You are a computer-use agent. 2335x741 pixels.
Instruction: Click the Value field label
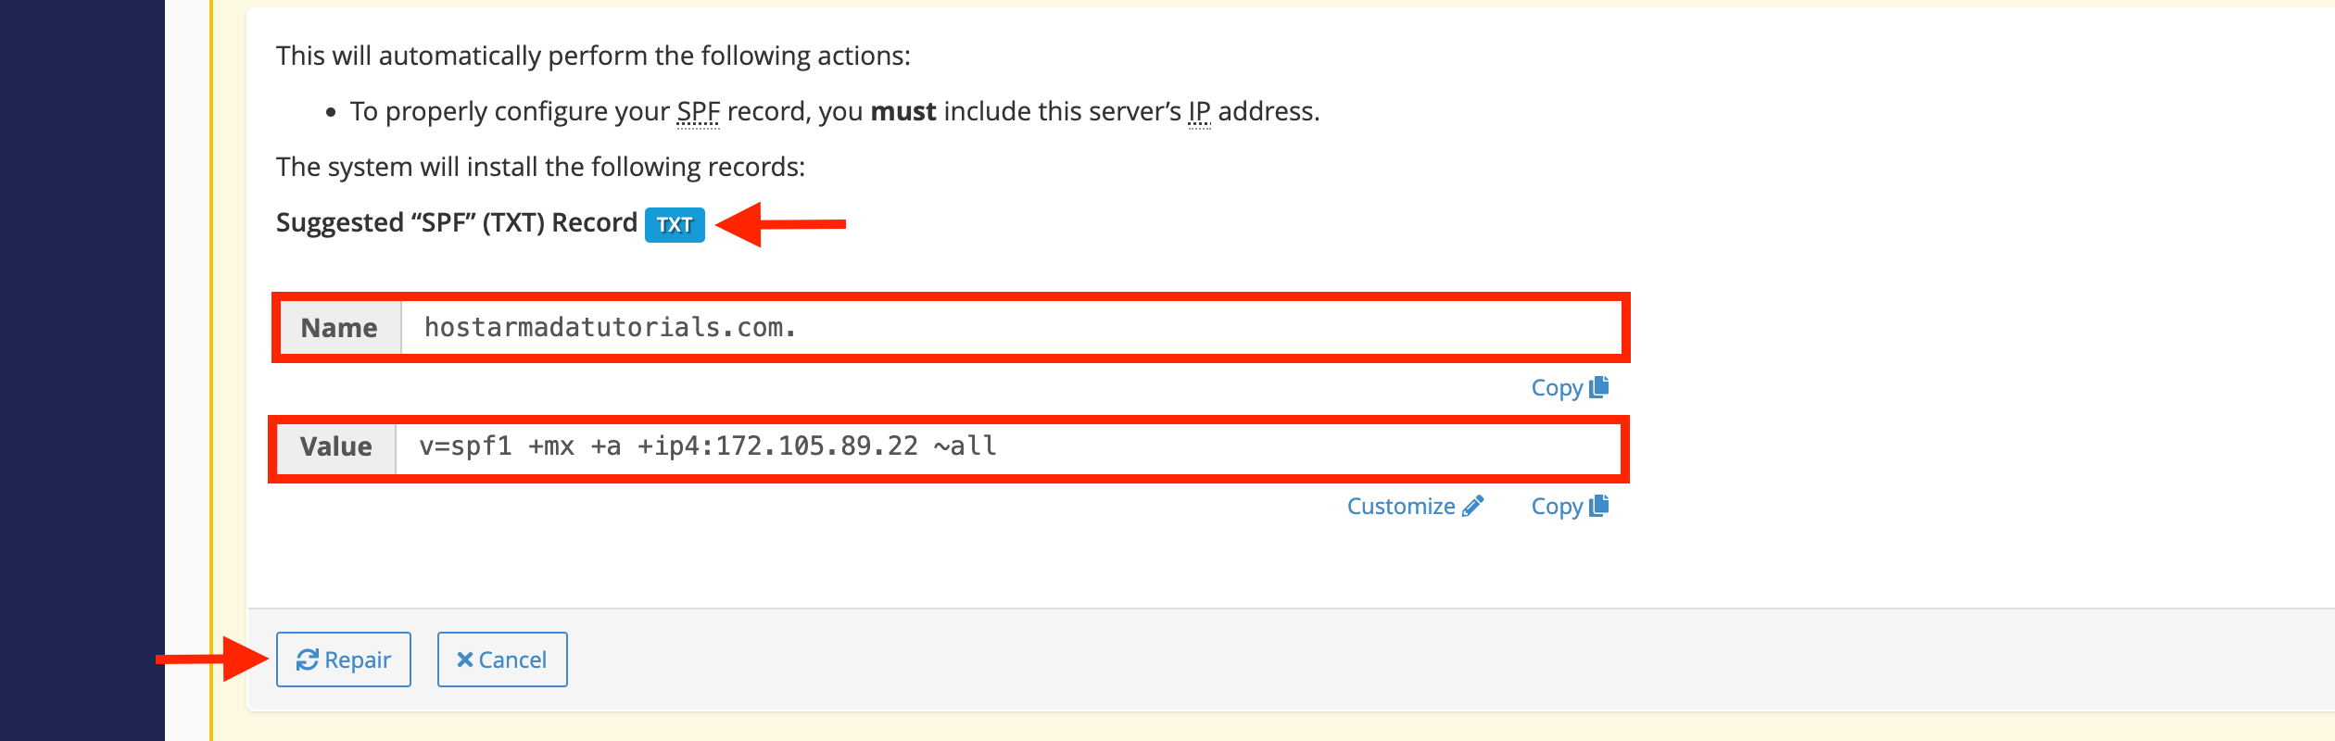(335, 448)
